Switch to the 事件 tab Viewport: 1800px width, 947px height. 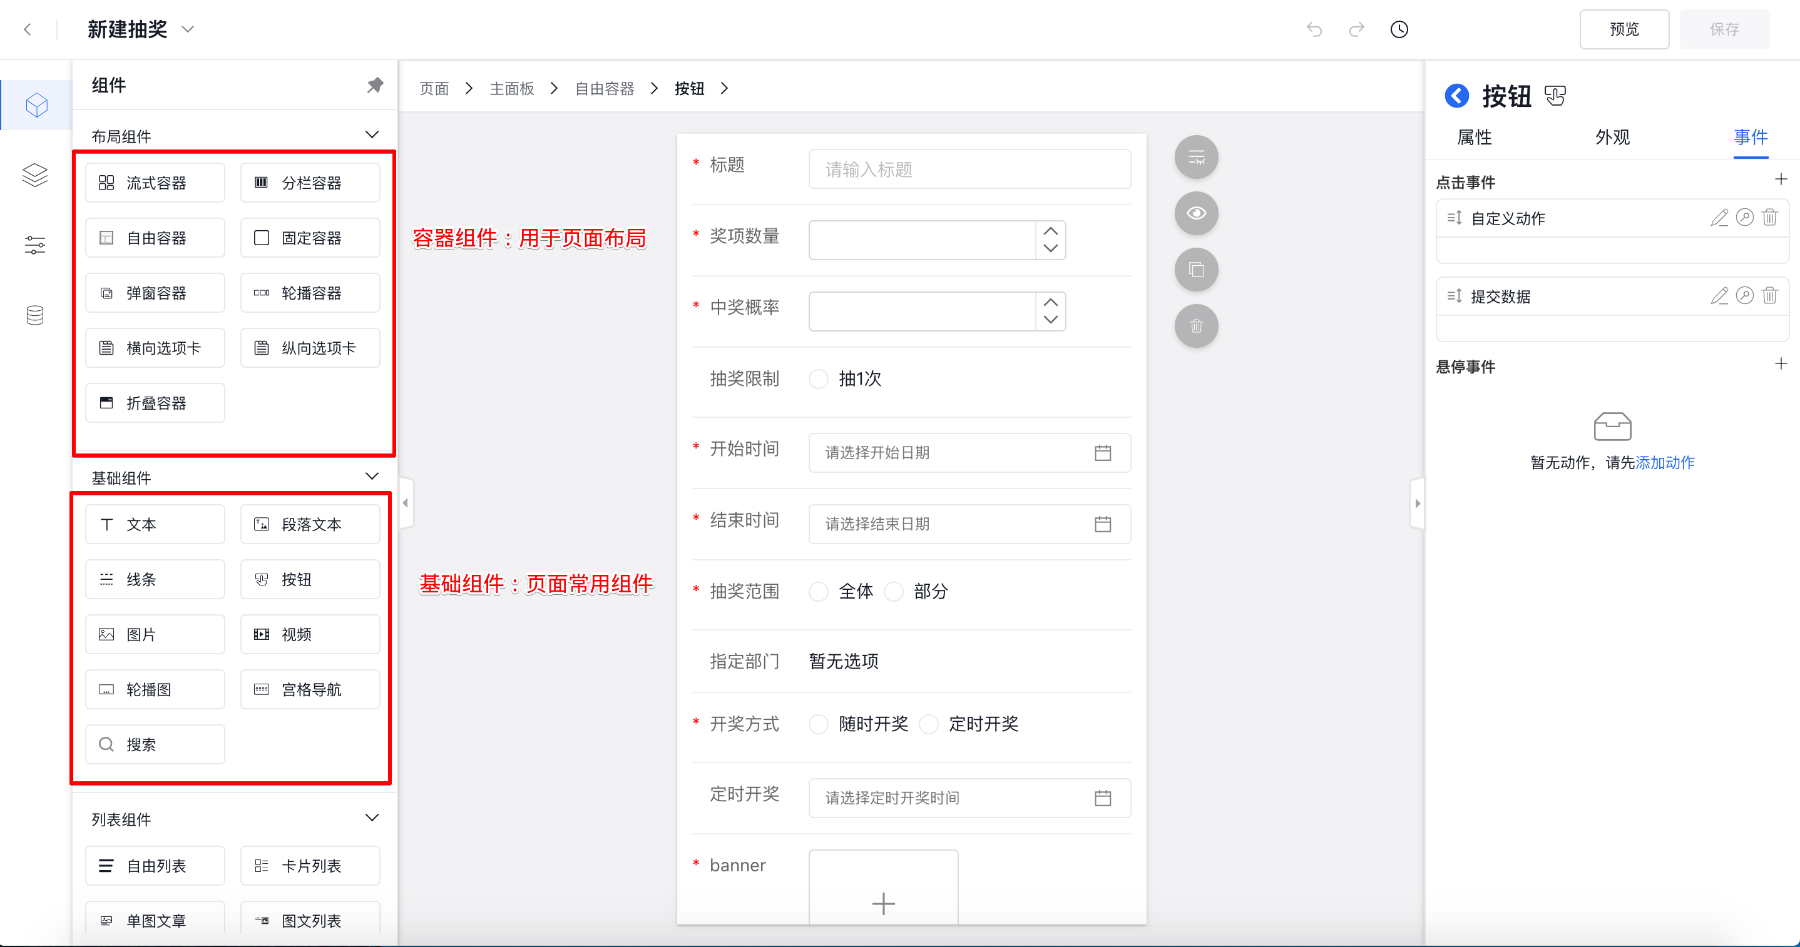click(x=1751, y=137)
